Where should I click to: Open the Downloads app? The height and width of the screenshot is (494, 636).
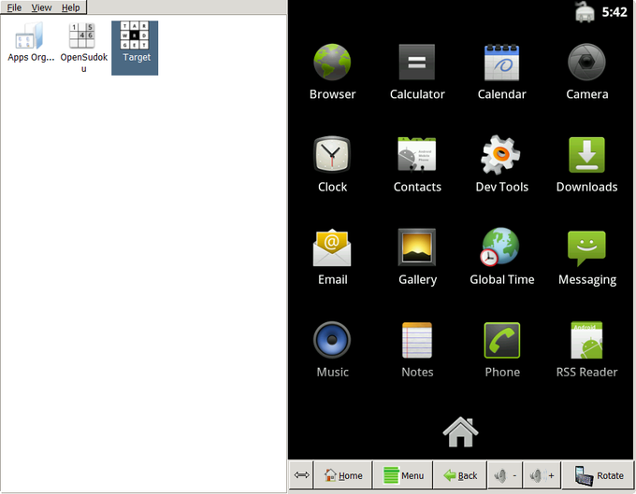point(586,164)
